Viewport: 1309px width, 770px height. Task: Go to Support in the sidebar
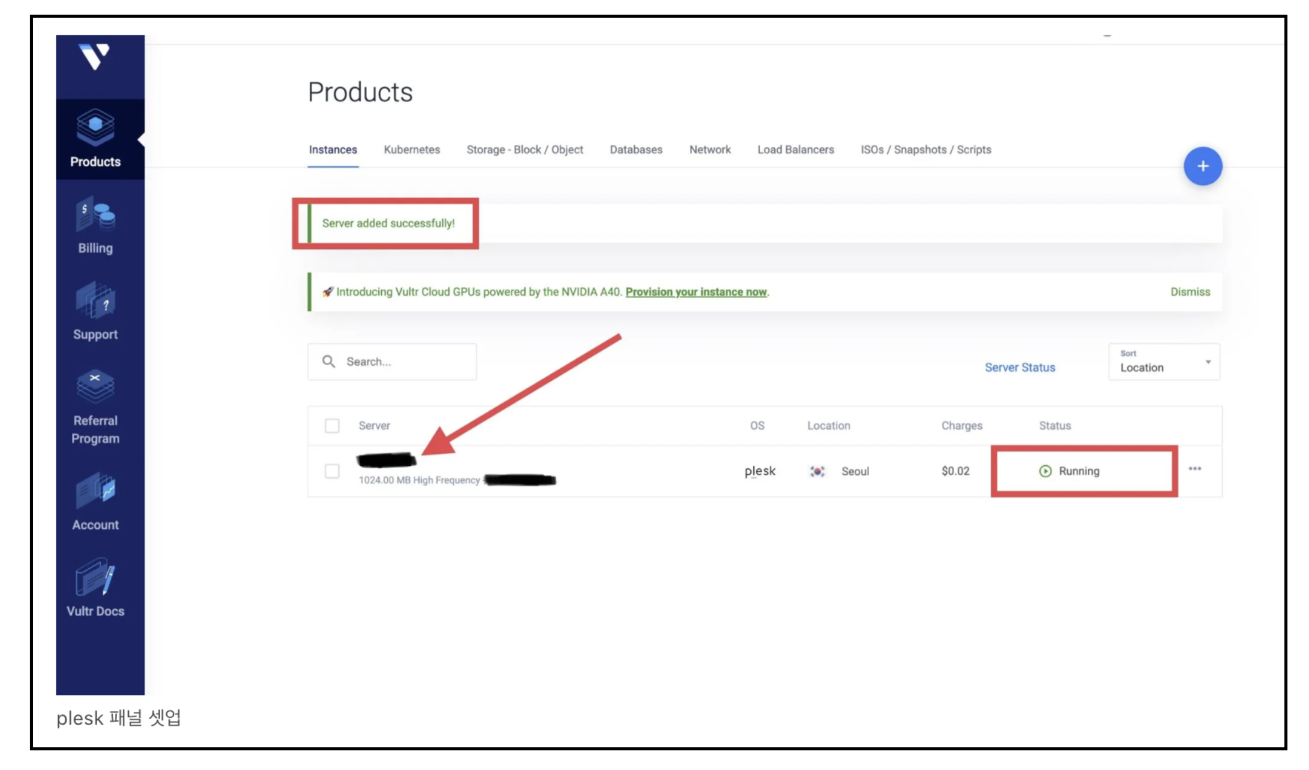coord(95,312)
